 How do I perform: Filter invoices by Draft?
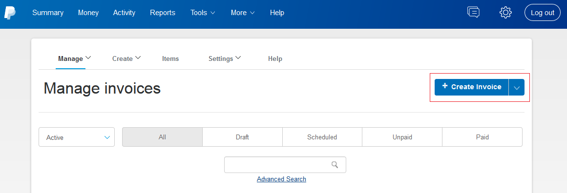pos(242,137)
